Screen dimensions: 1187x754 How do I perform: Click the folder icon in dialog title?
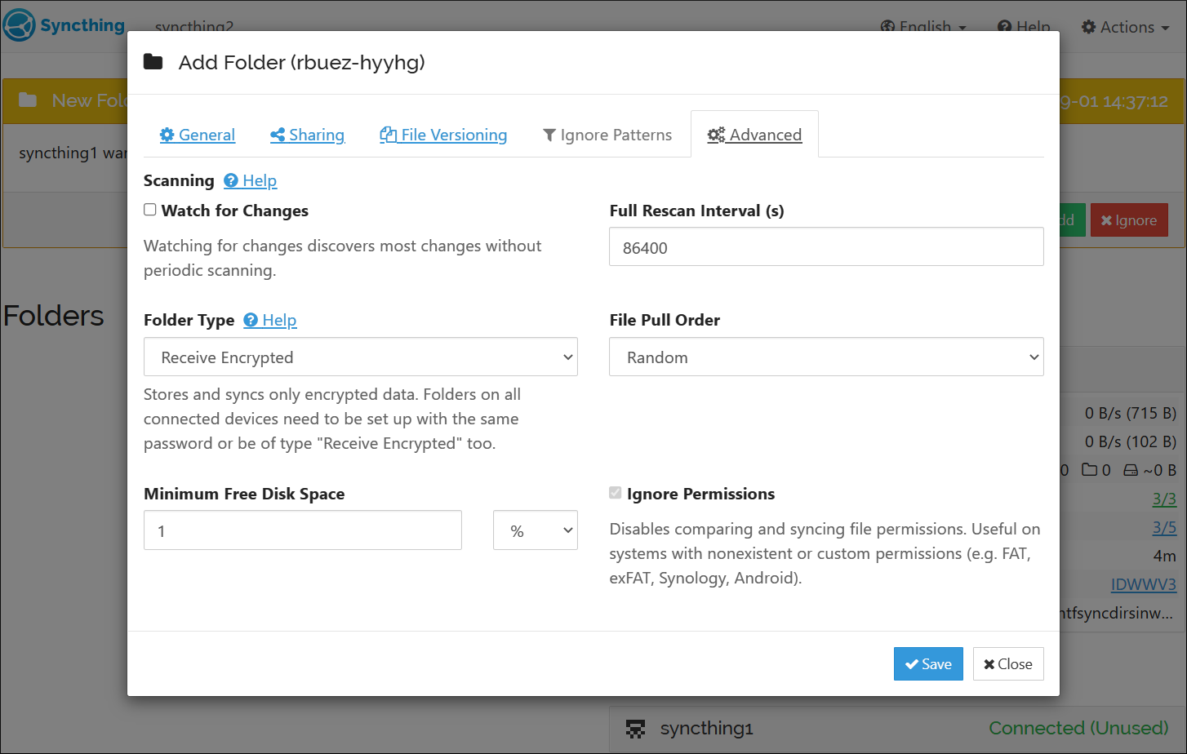[x=153, y=62]
